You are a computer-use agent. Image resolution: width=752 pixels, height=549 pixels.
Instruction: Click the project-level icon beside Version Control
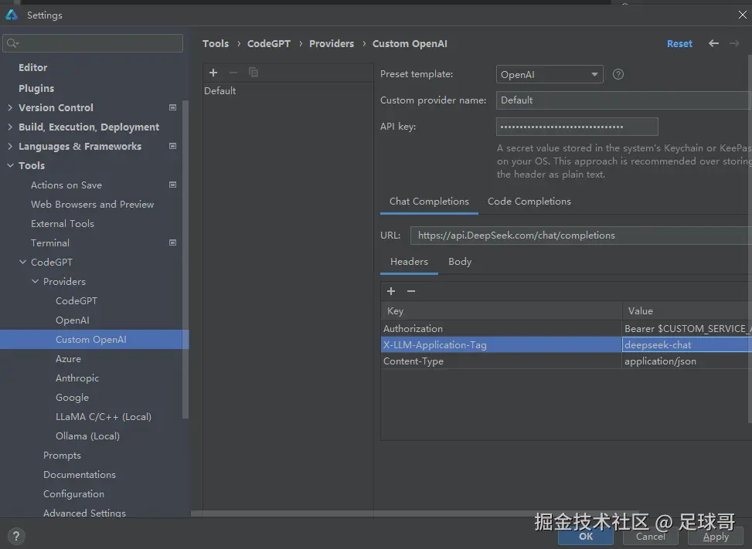click(x=172, y=108)
